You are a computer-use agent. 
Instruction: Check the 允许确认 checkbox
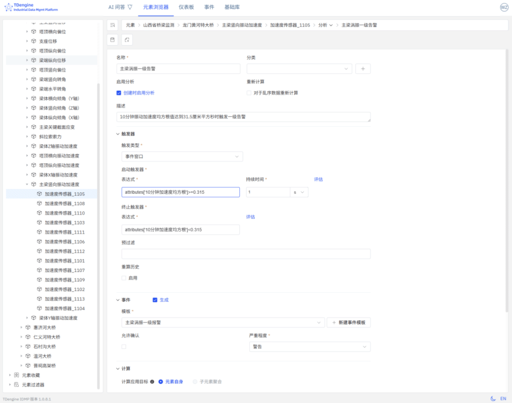pyautogui.click(x=124, y=347)
